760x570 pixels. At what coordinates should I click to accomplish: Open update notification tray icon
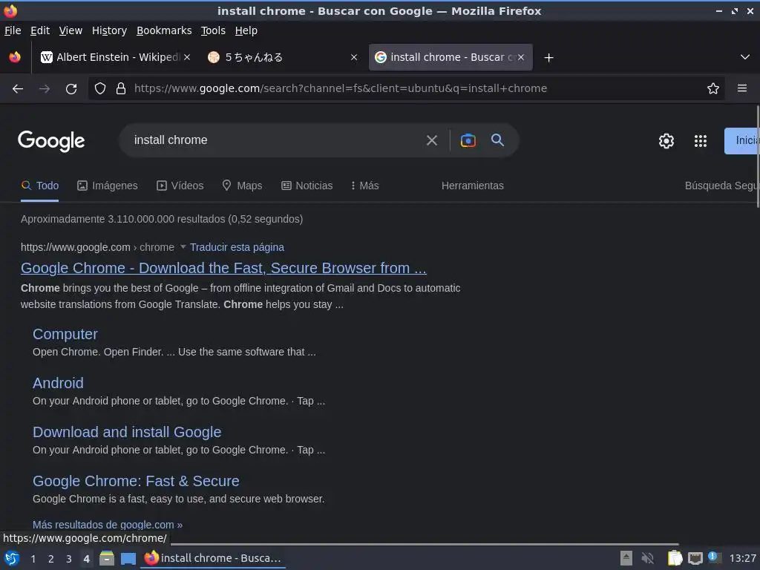coord(714,557)
